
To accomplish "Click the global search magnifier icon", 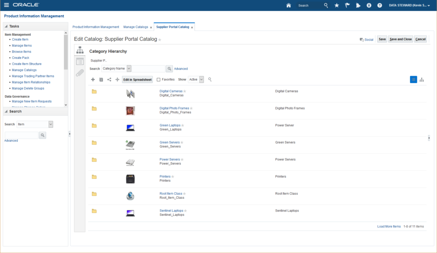I will pyautogui.click(x=326, y=5).
